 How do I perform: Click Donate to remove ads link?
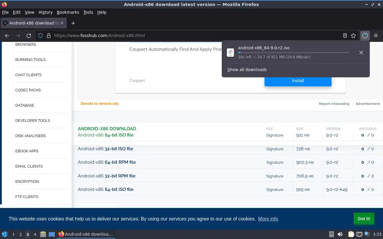click(100, 104)
